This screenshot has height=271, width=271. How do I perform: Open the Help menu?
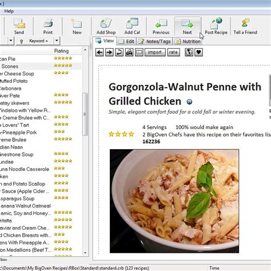click(x=9, y=11)
